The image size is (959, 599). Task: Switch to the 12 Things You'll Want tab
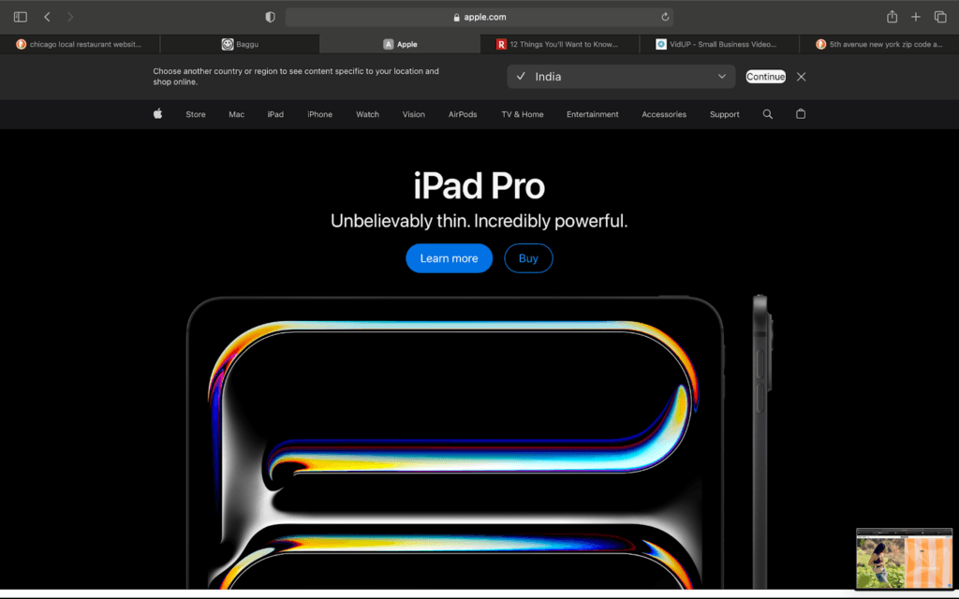560,44
